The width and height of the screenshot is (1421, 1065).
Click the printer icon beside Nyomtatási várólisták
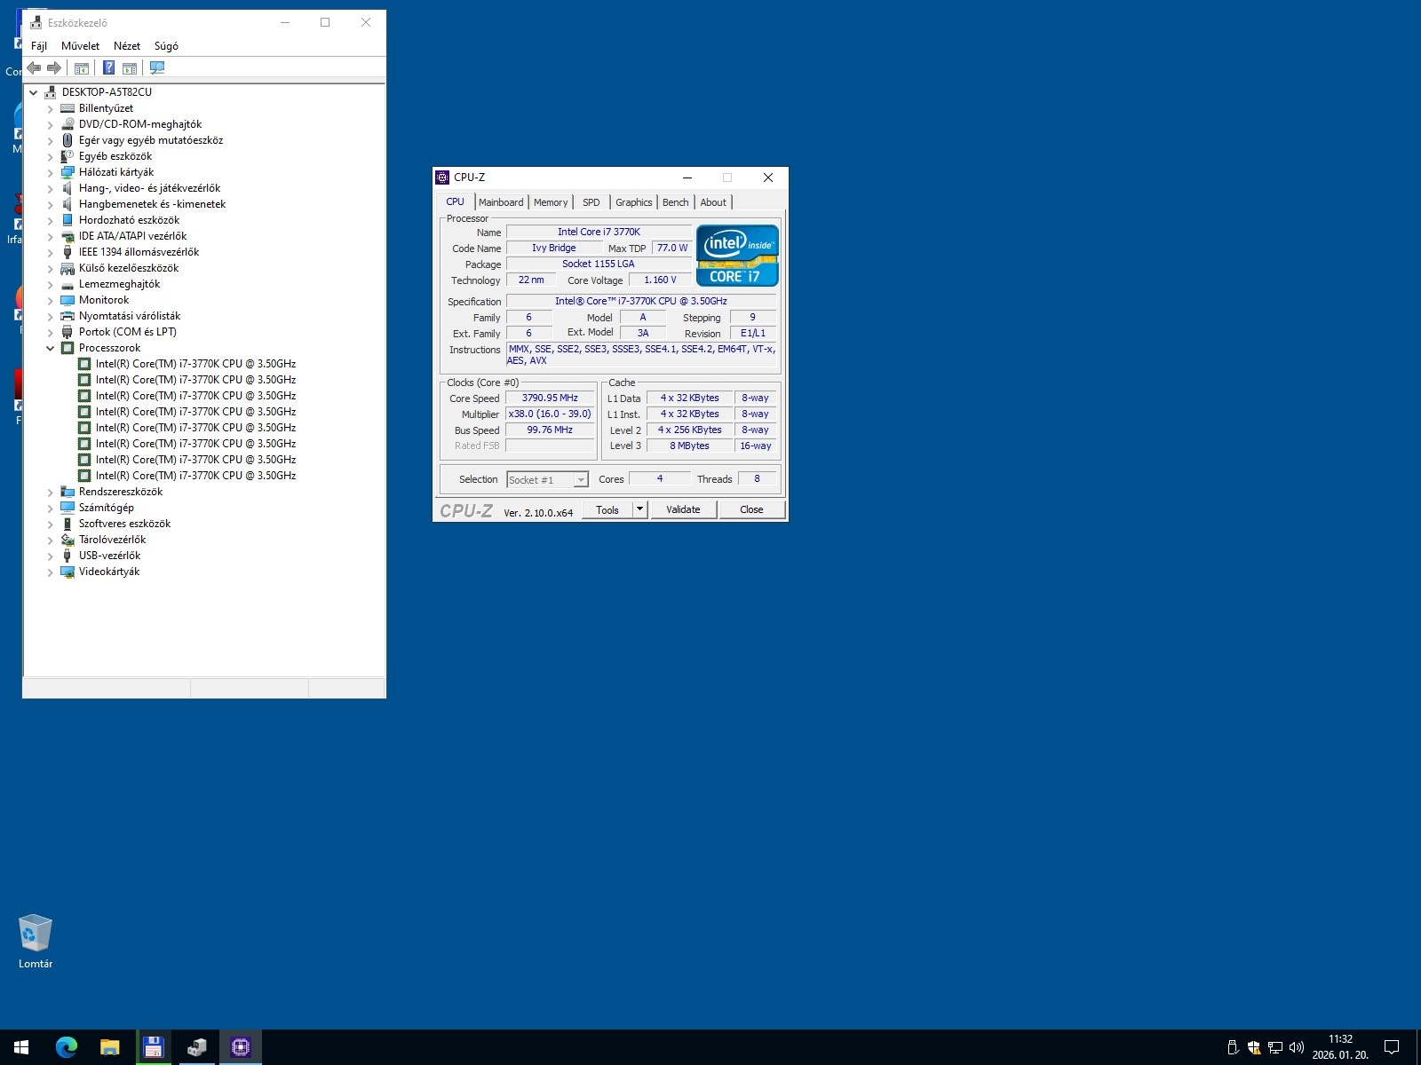point(67,316)
